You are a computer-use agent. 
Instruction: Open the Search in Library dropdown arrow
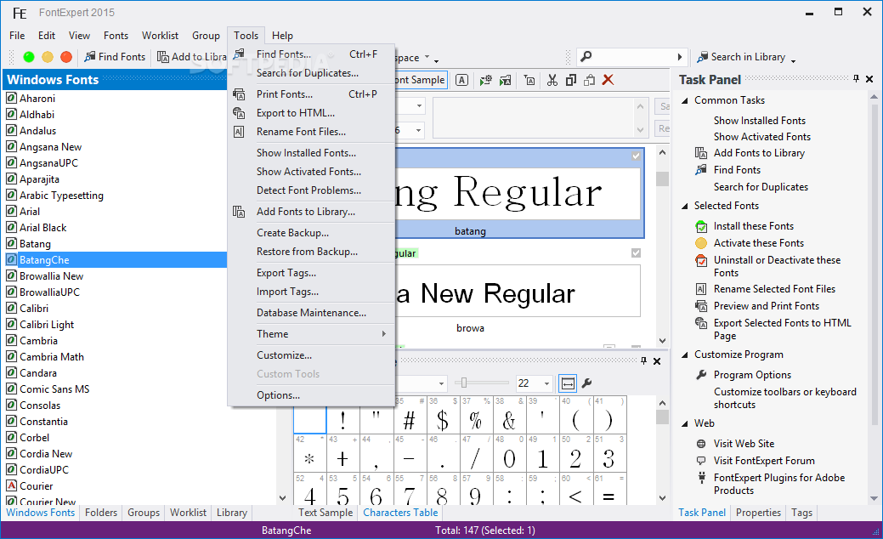(x=794, y=60)
